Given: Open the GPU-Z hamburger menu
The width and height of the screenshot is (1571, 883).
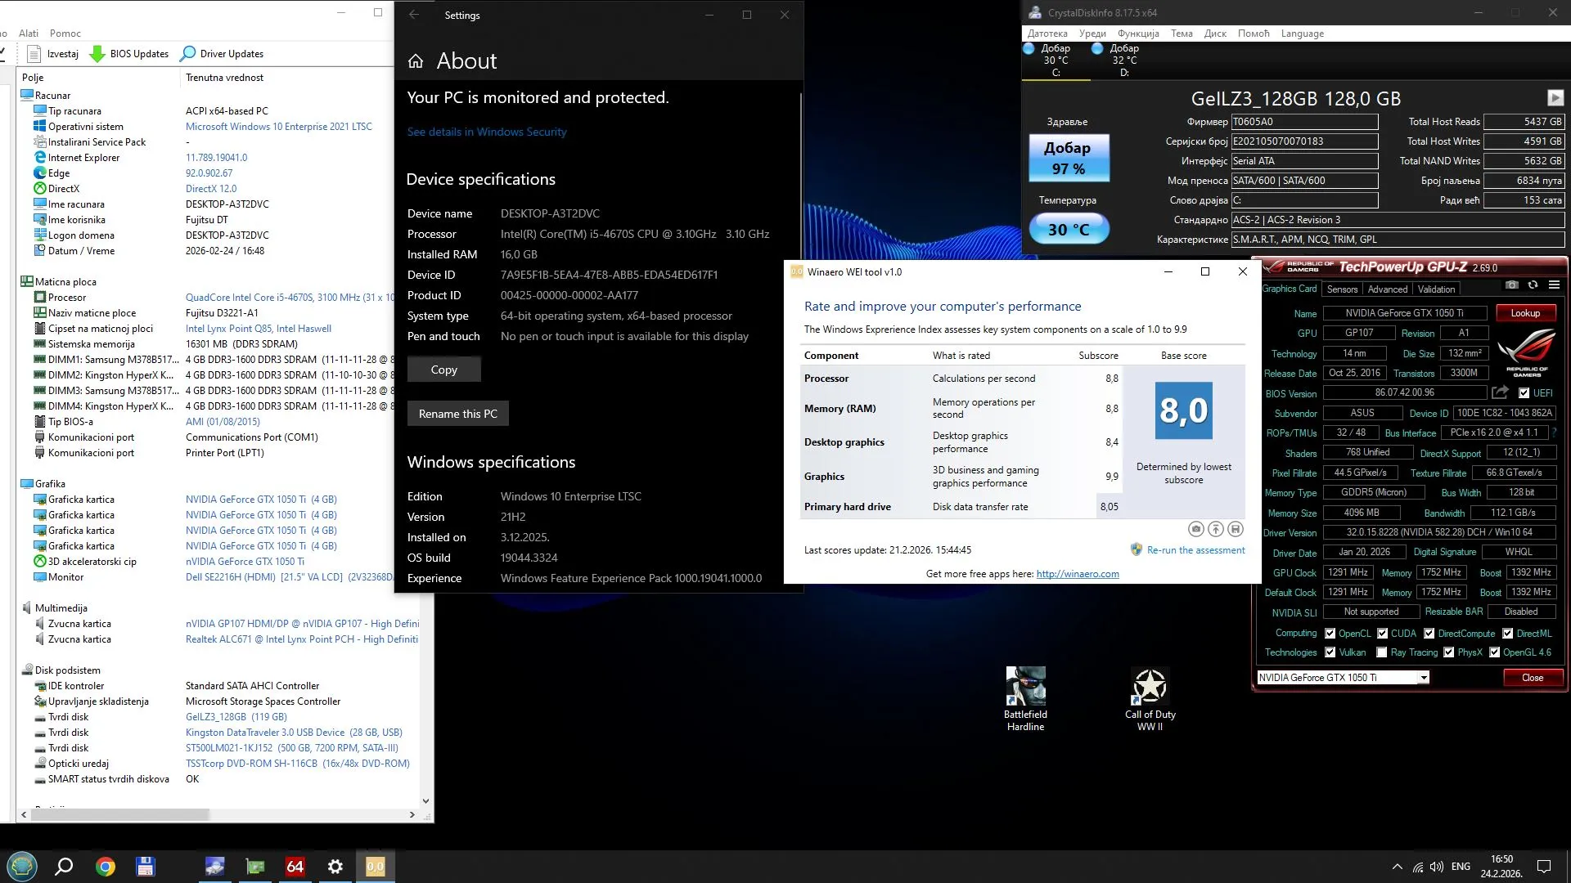Looking at the screenshot, I should point(1554,285).
